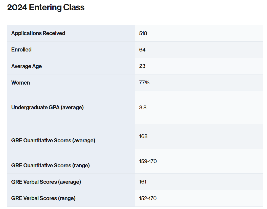Screen dimensions: 267x209
Task: Click the enrolled value 64
Action: click(142, 50)
